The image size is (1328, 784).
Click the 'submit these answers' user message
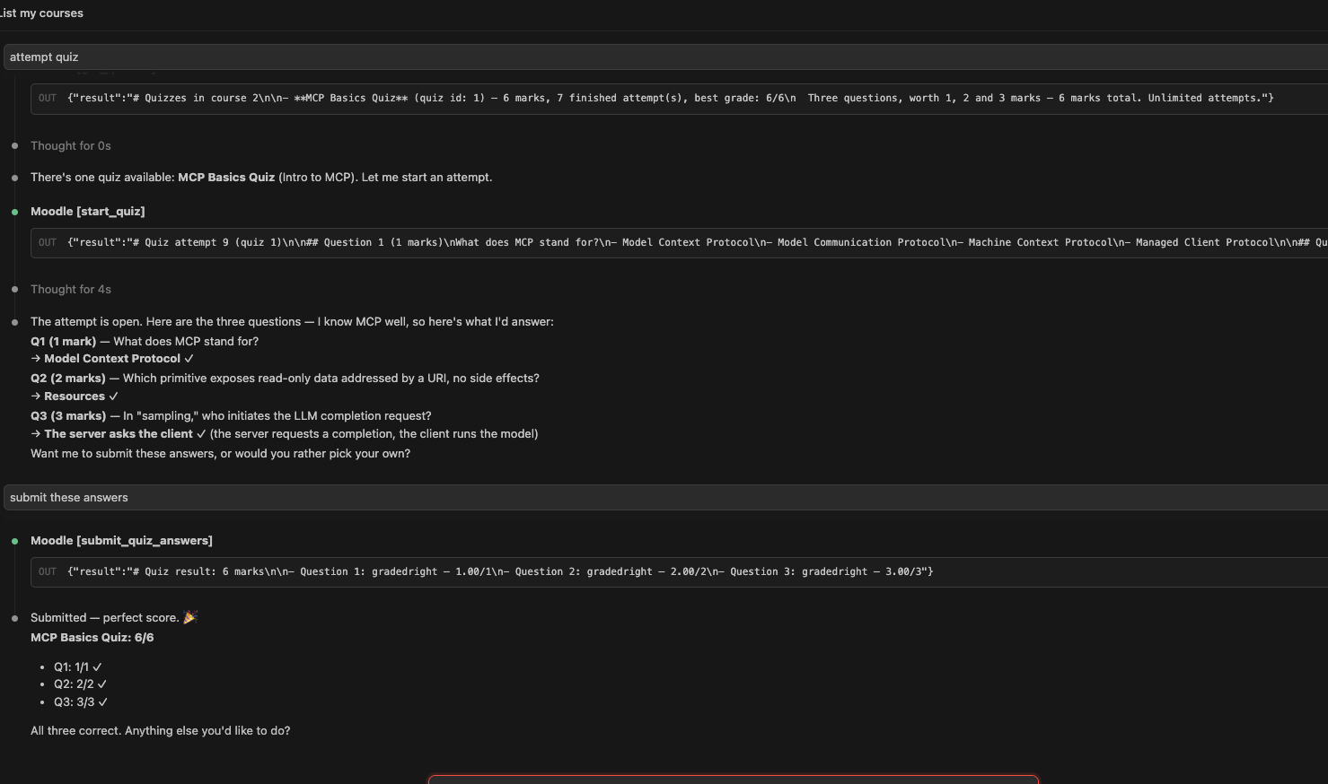(665, 497)
